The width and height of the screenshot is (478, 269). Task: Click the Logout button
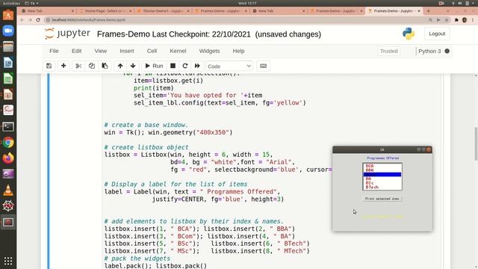437,34
